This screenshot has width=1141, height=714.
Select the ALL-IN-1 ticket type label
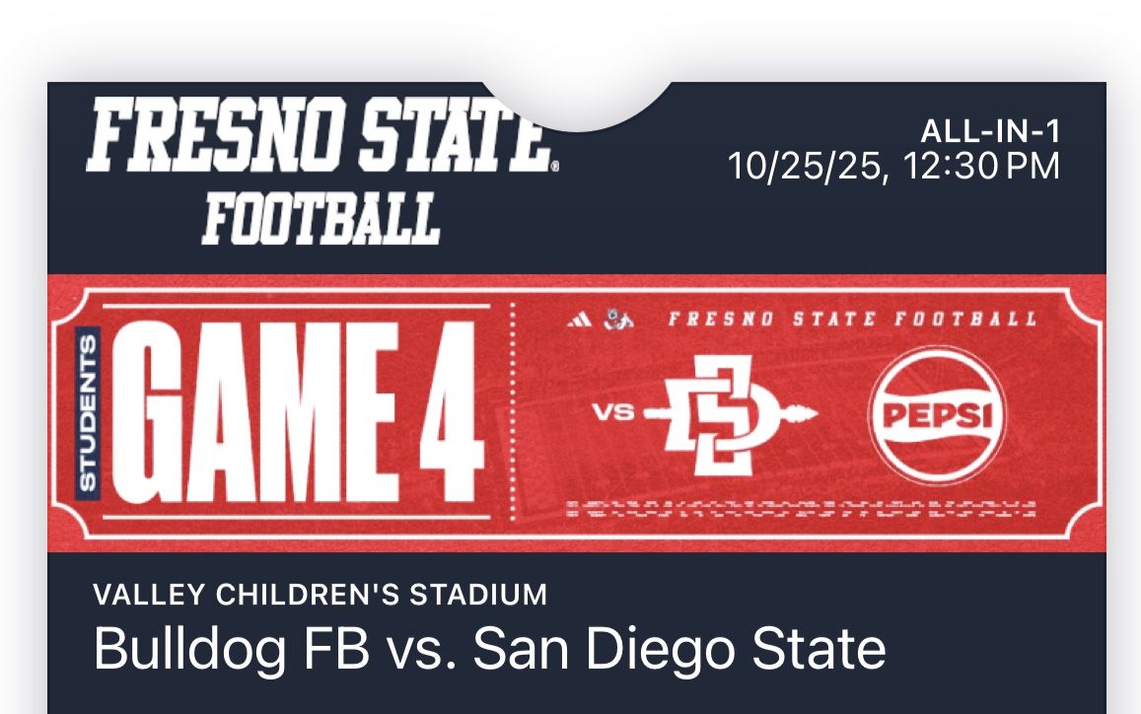pos(989,128)
